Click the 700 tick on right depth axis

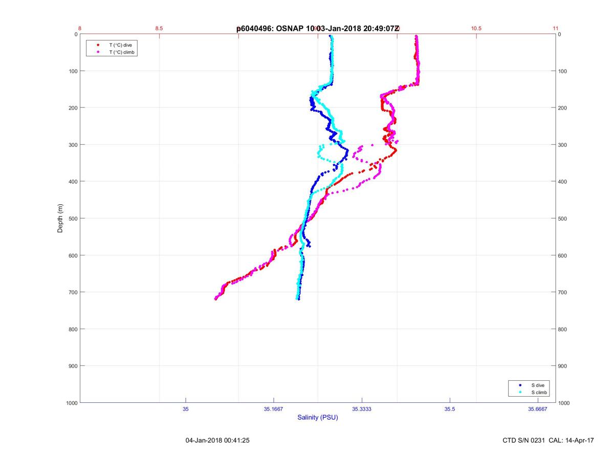pos(563,292)
